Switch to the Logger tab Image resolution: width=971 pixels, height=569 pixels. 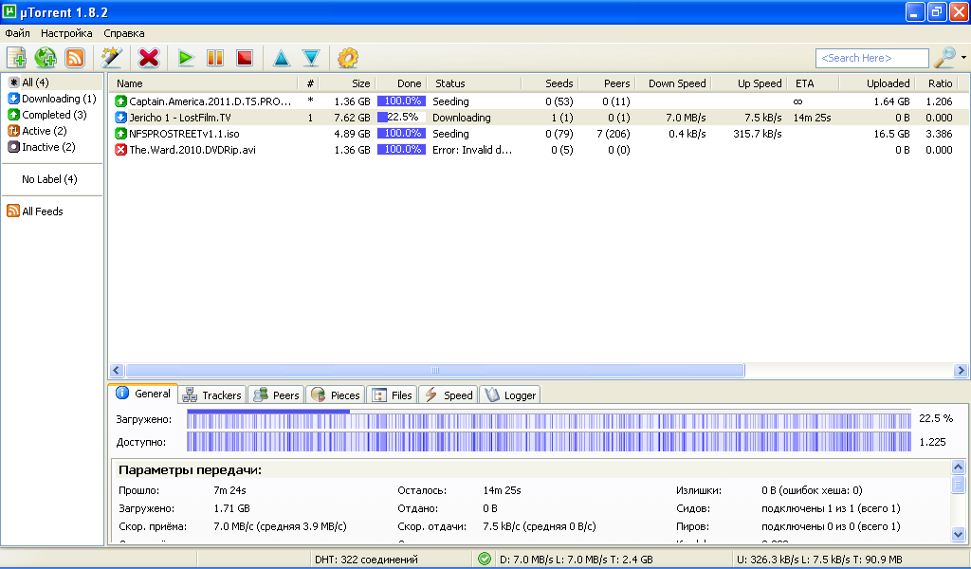coord(509,395)
